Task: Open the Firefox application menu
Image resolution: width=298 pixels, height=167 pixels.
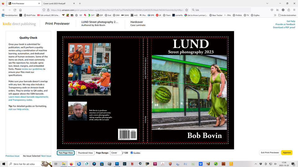Action: (x=294, y=10)
